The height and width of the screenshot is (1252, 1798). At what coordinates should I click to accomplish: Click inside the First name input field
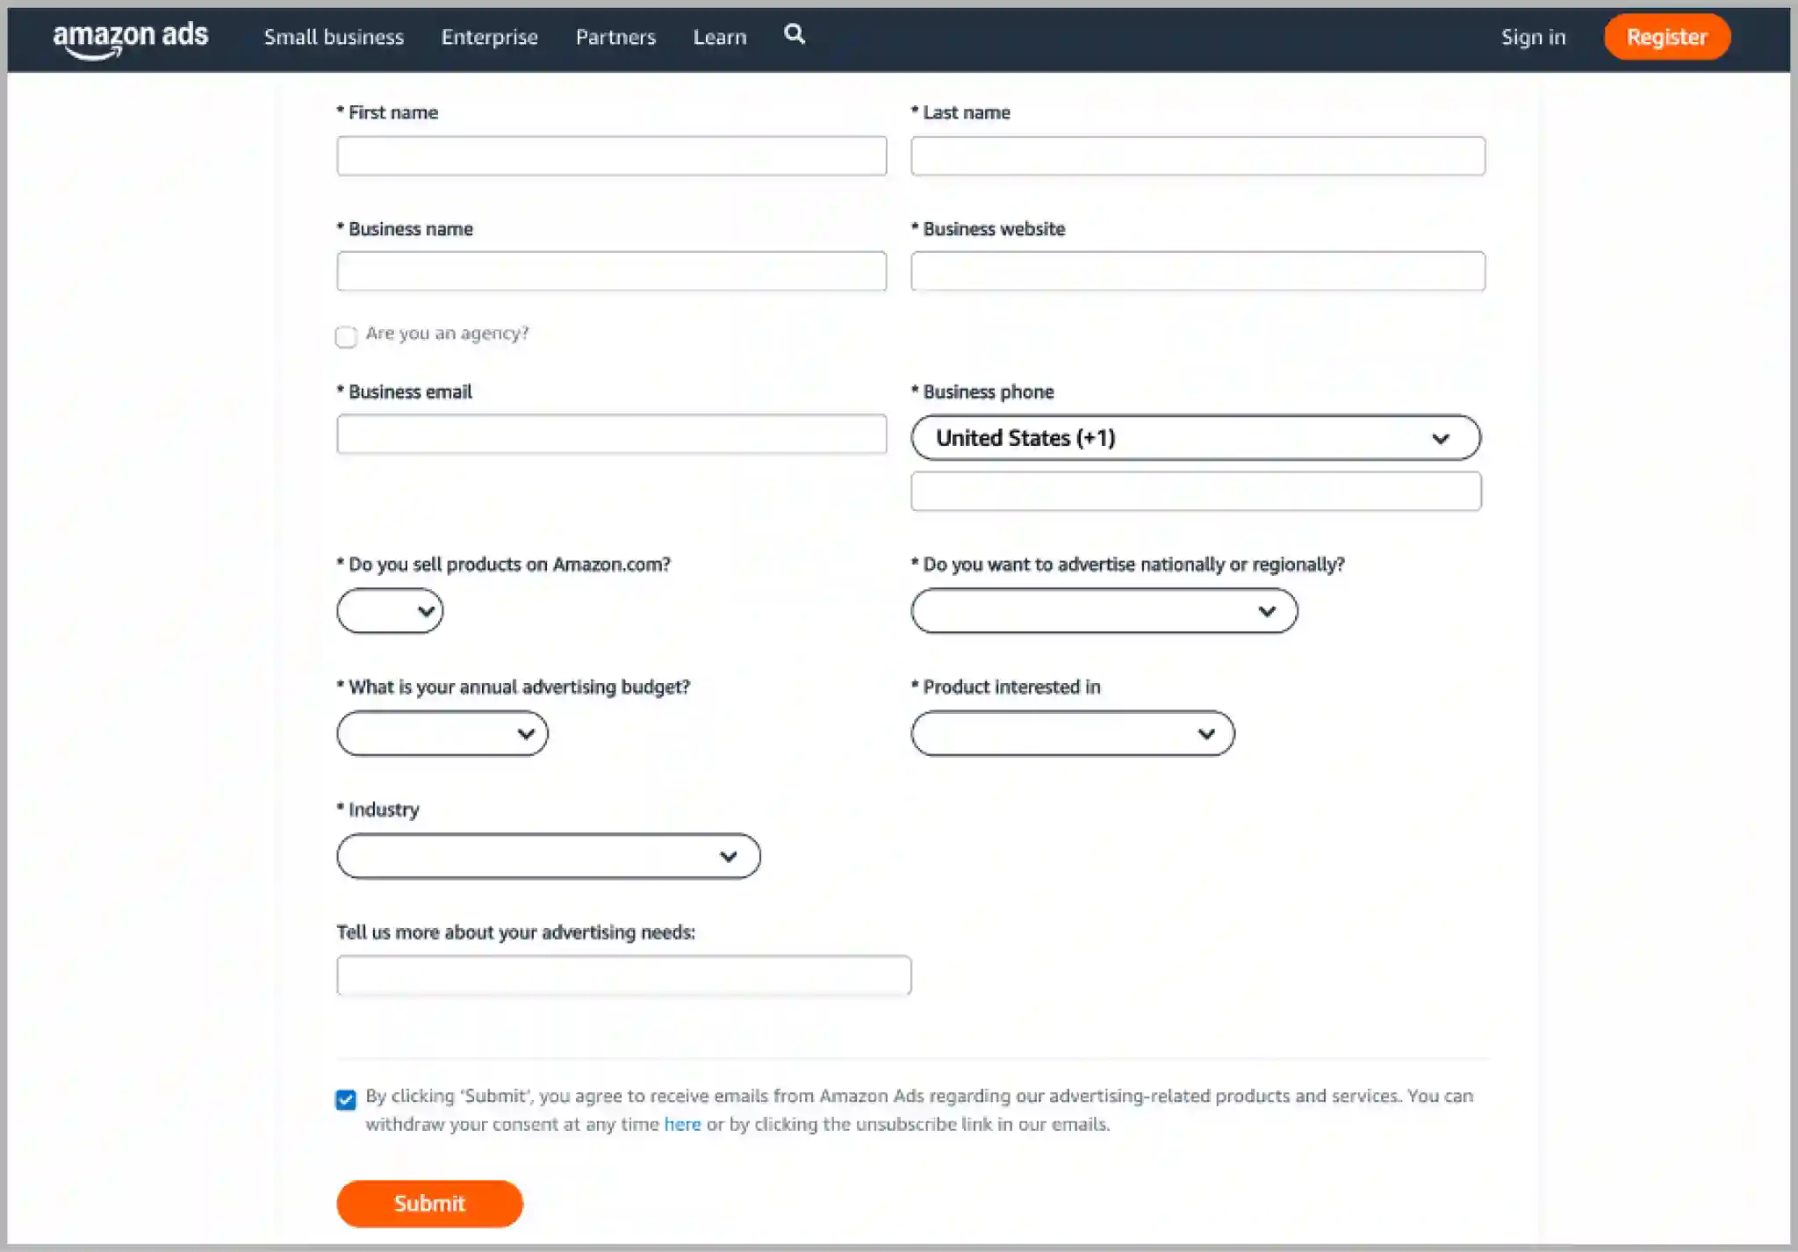(611, 155)
